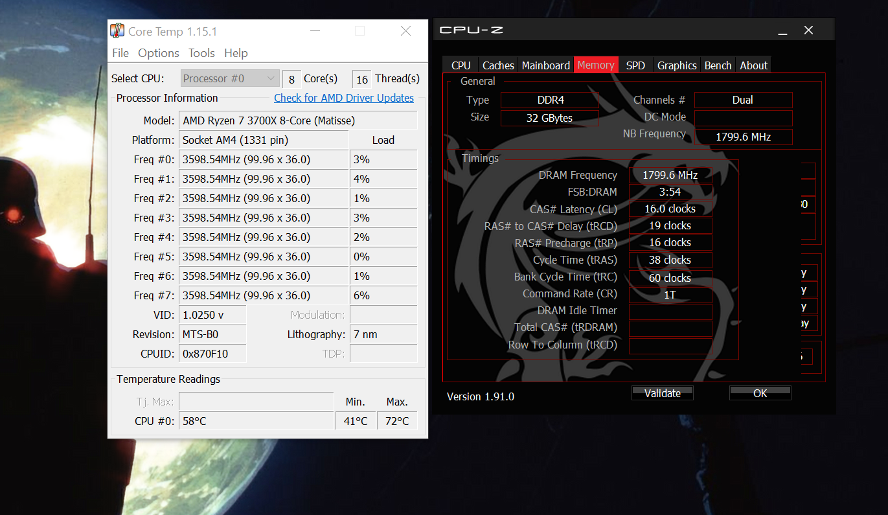Viewport: 888px width, 515px height.
Task: Click the Tj. Max field in Core Temp
Action: coord(256,402)
